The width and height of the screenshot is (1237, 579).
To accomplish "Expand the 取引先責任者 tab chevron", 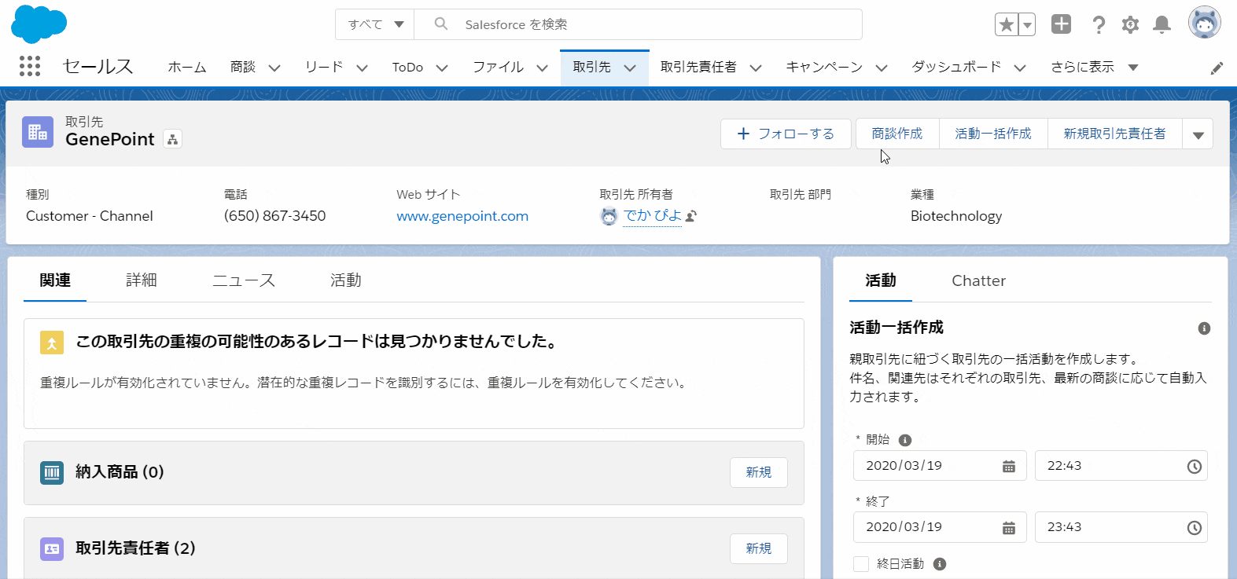I will 756,68.
